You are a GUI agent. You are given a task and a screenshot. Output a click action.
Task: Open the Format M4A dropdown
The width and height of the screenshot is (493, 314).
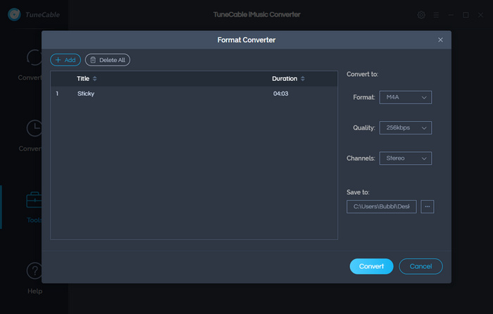point(406,97)
